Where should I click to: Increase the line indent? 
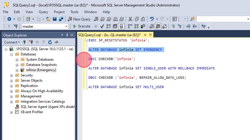click(x=195, y=26)
